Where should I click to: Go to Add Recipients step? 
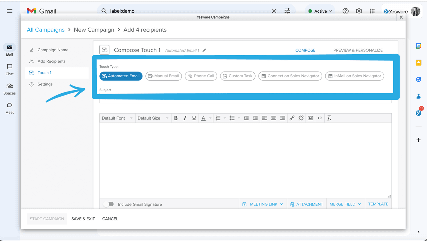[51, 61]
